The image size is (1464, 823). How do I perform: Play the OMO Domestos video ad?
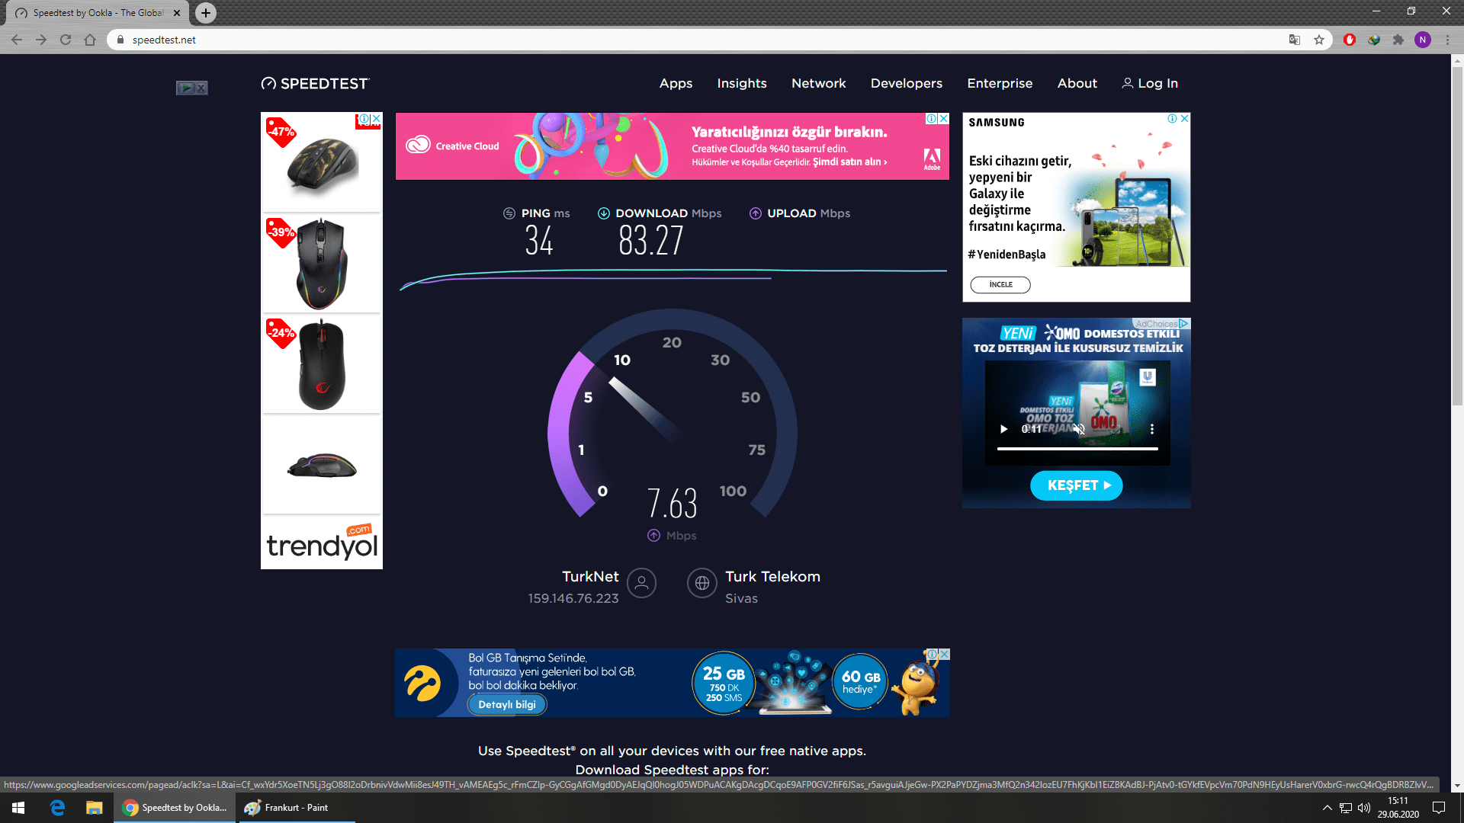click(1003, 429)
